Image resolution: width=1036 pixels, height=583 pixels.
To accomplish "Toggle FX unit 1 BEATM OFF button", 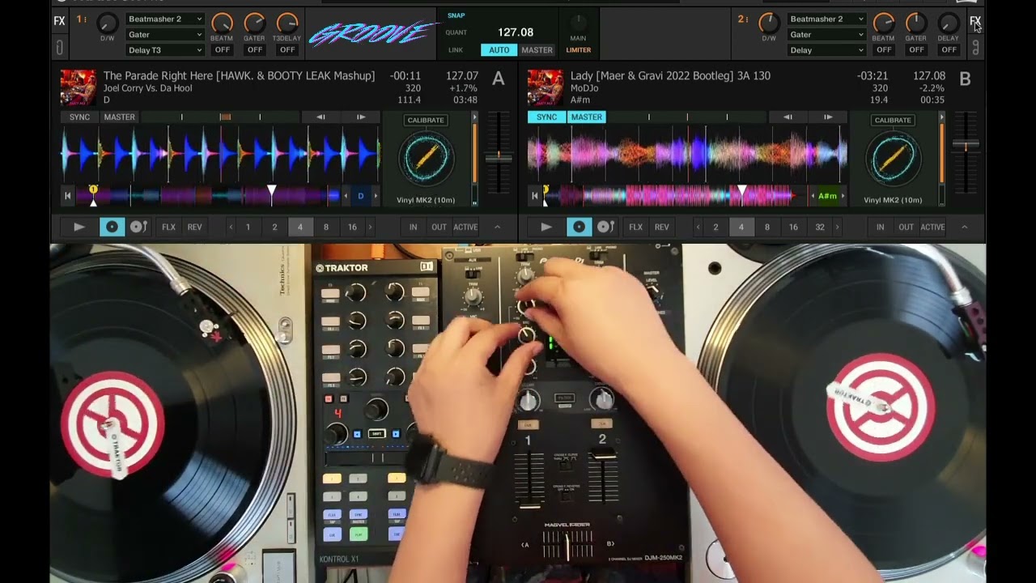I will (222, 49).
